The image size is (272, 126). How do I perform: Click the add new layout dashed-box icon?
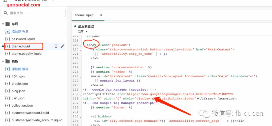point(8,32)
